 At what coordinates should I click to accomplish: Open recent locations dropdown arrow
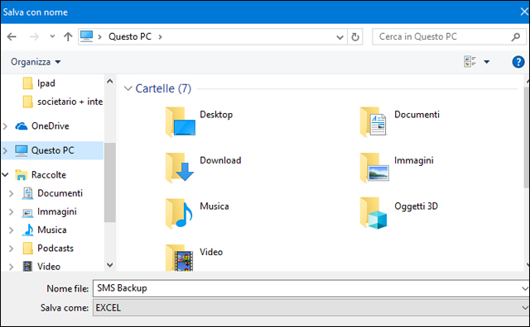[x=52, y=36]
